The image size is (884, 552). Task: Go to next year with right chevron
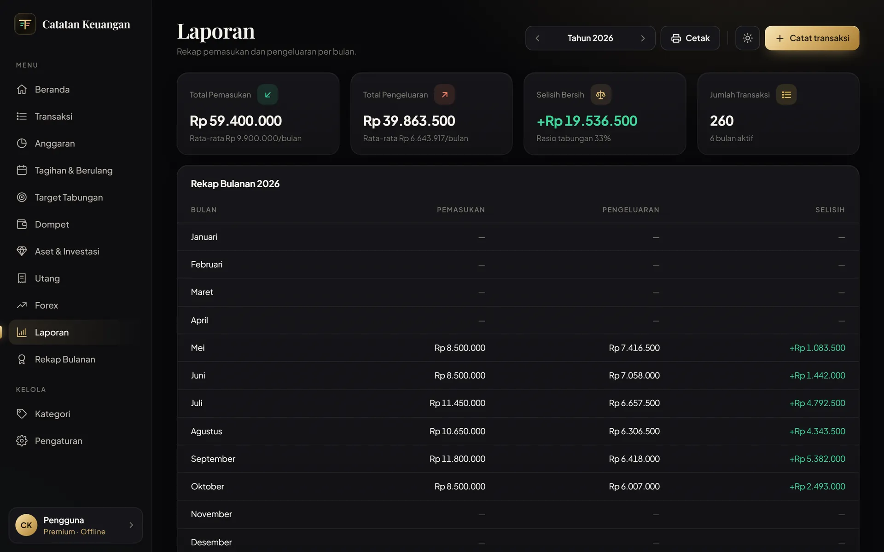tap(643, 38)
